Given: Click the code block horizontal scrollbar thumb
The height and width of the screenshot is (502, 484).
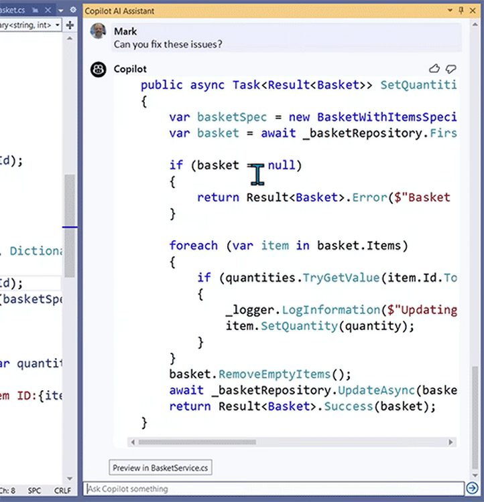Looking at the screenshot, I should (197, 442).
